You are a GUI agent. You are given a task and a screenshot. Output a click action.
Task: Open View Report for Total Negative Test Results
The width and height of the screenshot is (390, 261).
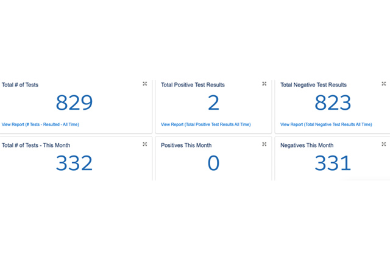click(326, 124)
